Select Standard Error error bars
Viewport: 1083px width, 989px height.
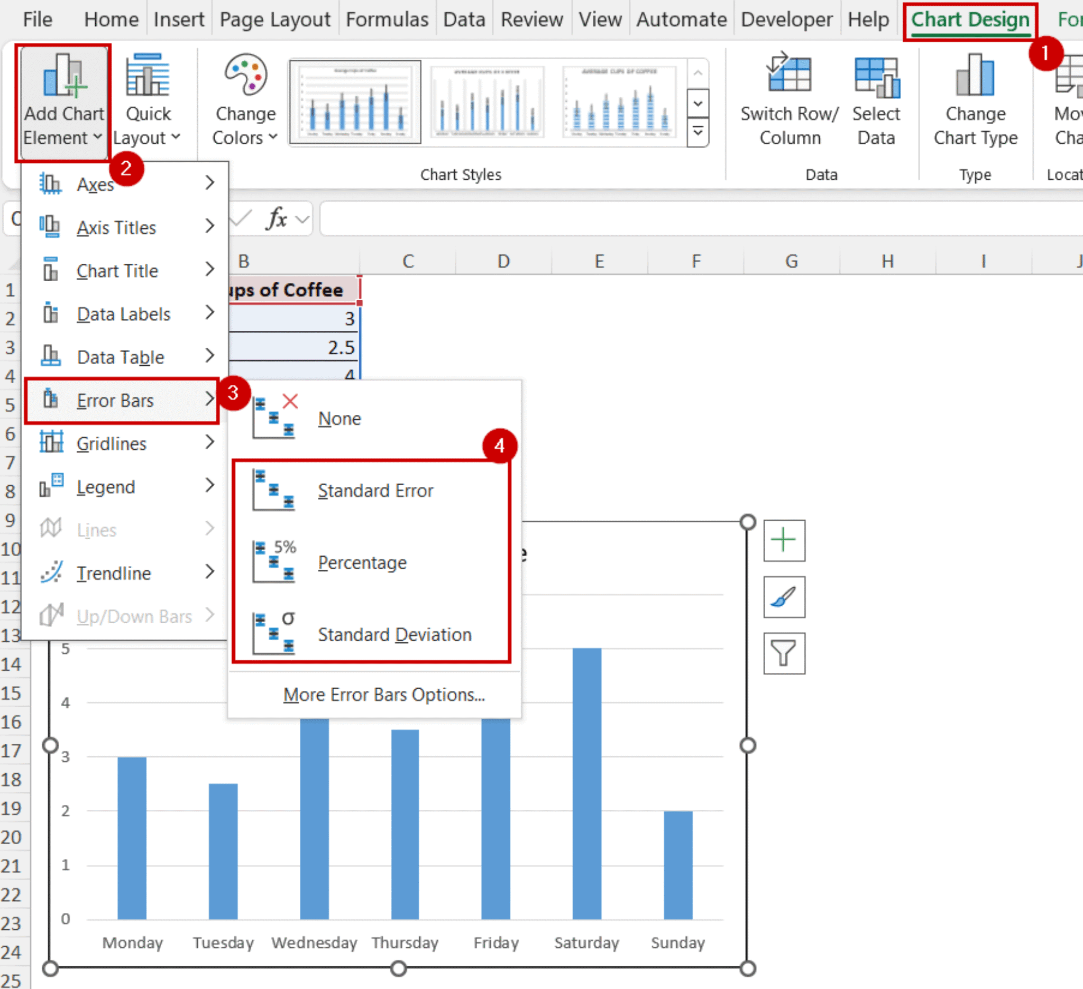pyautogui.click(x=375, y=490)
